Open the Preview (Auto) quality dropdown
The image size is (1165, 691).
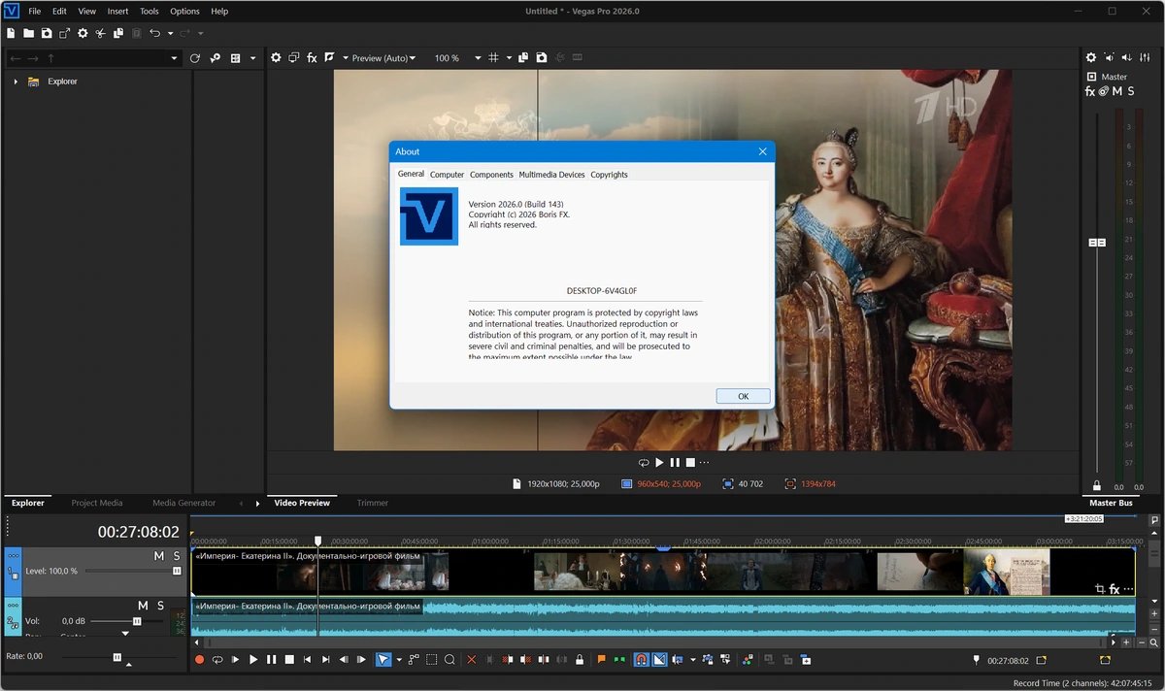click(383, 58)
